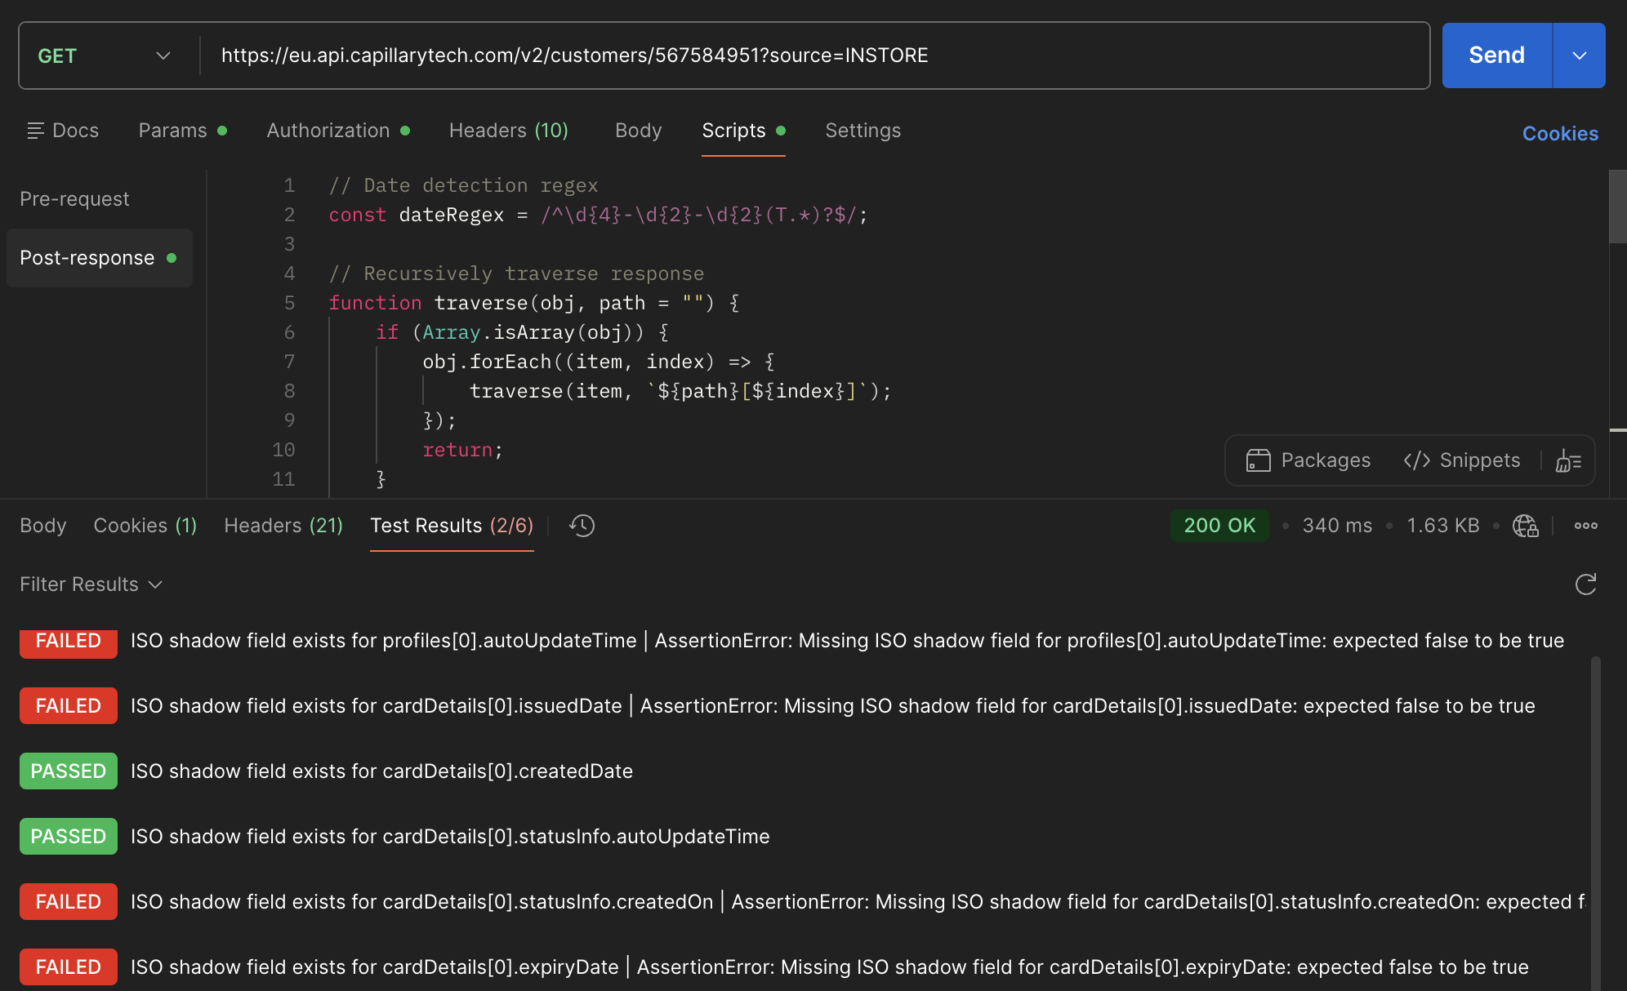
Task: Expand the Filter Results dropdown
Action: (x=91, y=584)
